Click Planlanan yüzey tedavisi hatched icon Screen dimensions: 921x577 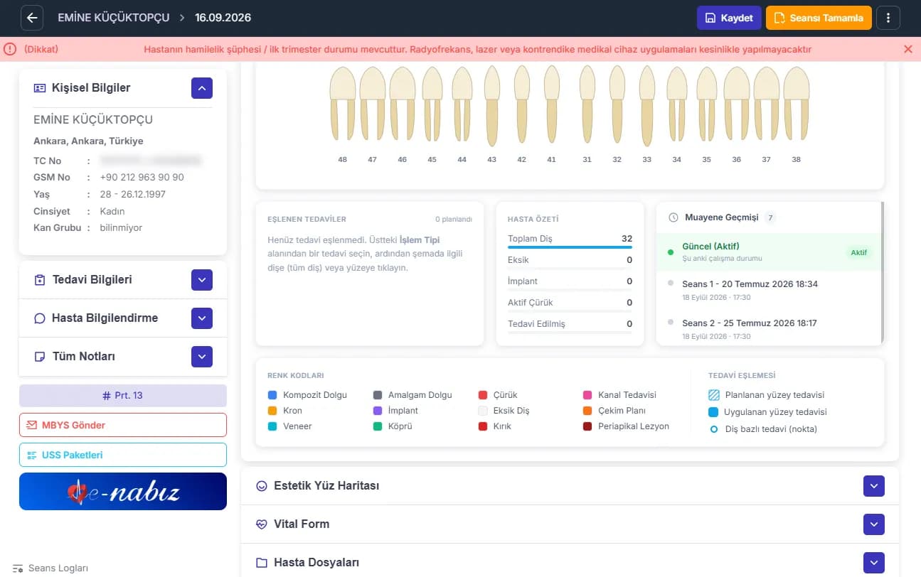pyautogui.click(x=714, y=395)
